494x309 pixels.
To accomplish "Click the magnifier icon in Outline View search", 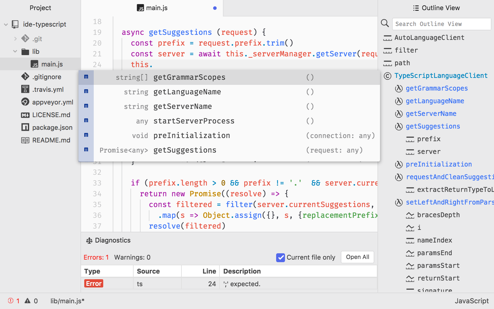I will tap(385, 23).
